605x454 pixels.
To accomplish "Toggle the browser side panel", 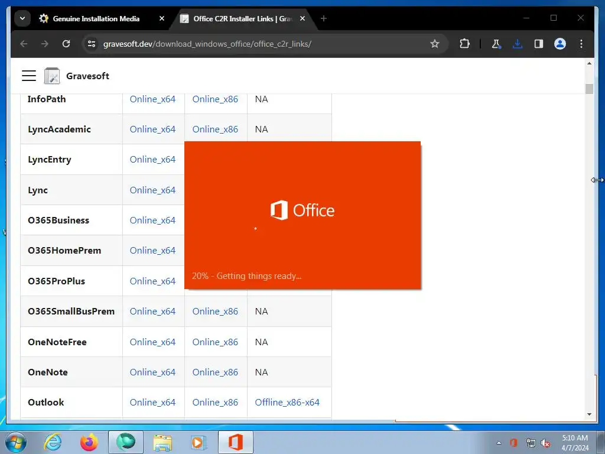I will (x=539, y=44).
